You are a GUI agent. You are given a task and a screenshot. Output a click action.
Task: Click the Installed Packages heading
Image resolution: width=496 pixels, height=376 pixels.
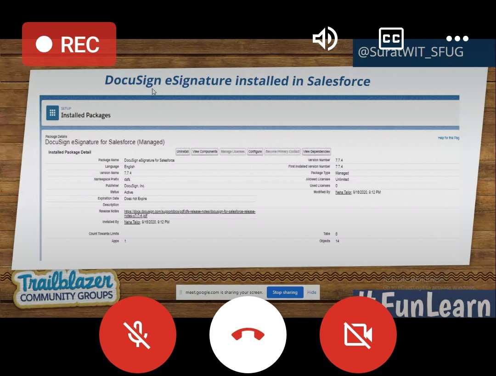(x=86, y=115)
